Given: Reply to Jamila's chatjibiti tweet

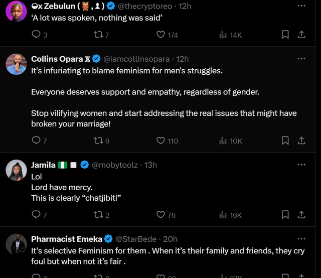Looking at the screenshot, I should point(36,215).
